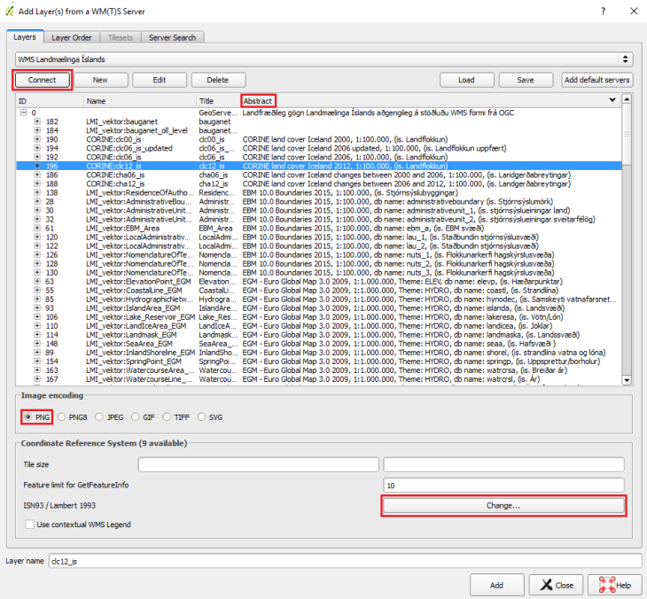Click the Connect button
The width and height of the screenshot is (647, 599).
[42, 80]
